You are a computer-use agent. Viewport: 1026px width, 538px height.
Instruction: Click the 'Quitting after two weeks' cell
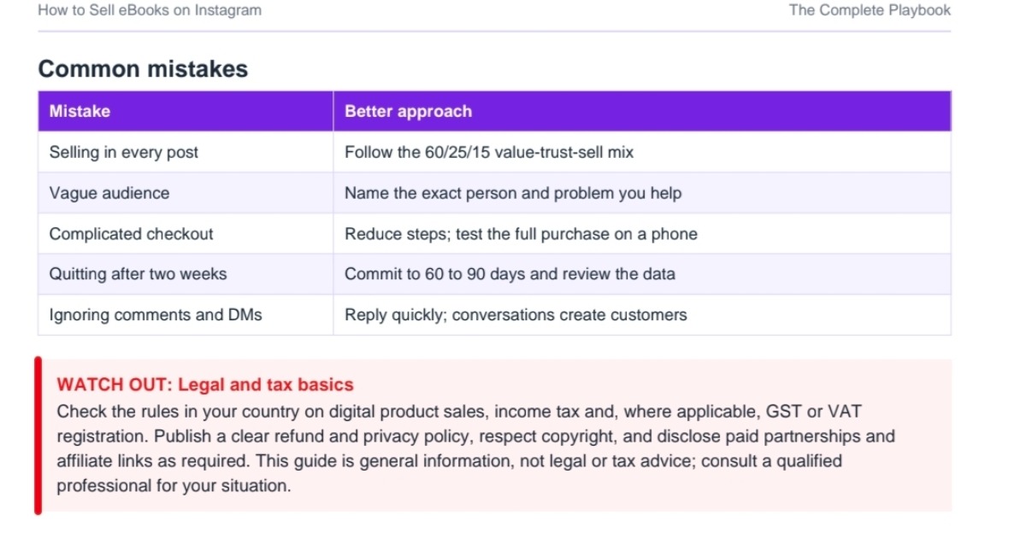coord(186,274)
